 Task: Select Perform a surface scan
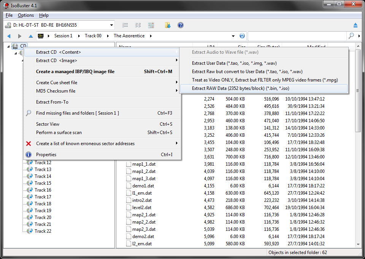click(102, 133)
